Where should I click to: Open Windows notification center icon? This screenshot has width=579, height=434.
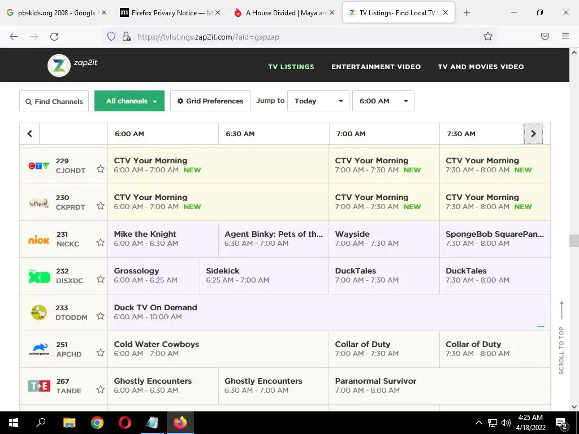tap(561, 423)
